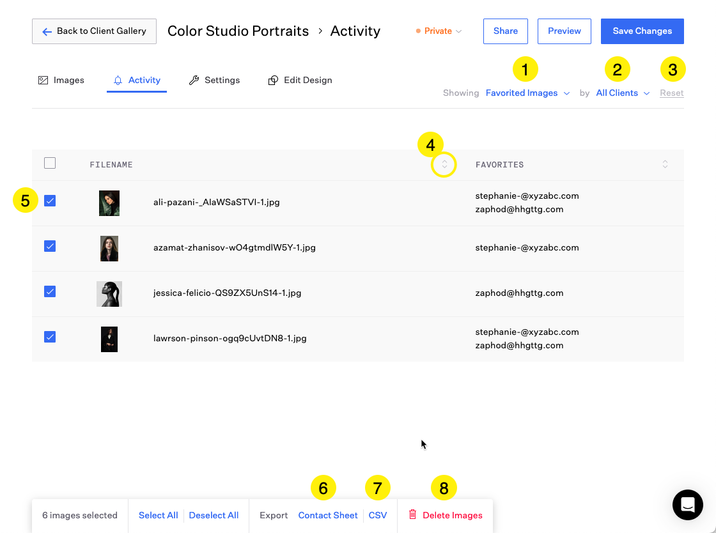Click the Save Changes button

pos(642,31)
